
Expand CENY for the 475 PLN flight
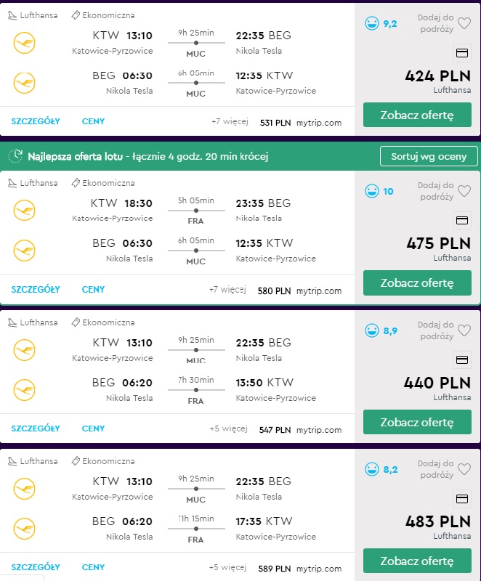(x=94, y=289)
